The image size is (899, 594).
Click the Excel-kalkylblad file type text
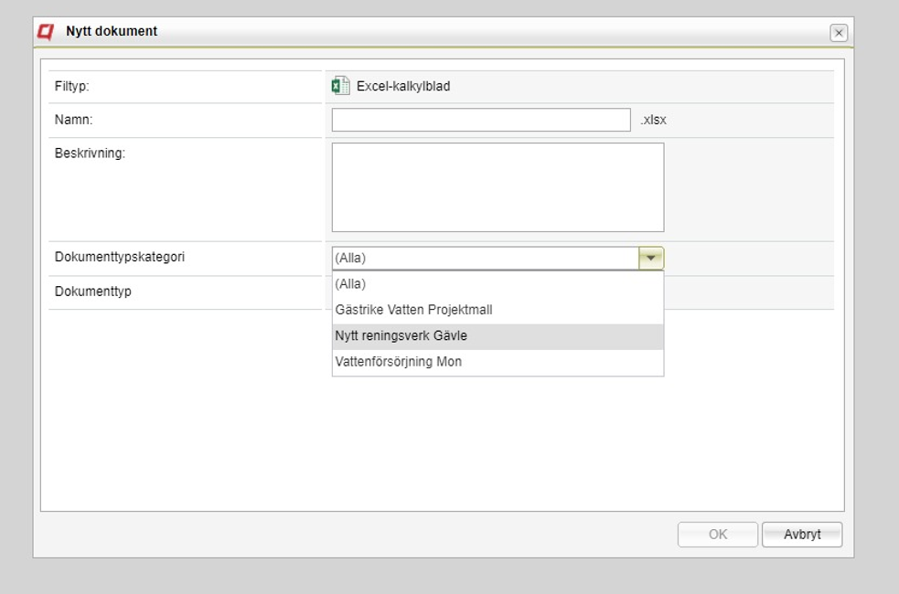tap(403, 87)
